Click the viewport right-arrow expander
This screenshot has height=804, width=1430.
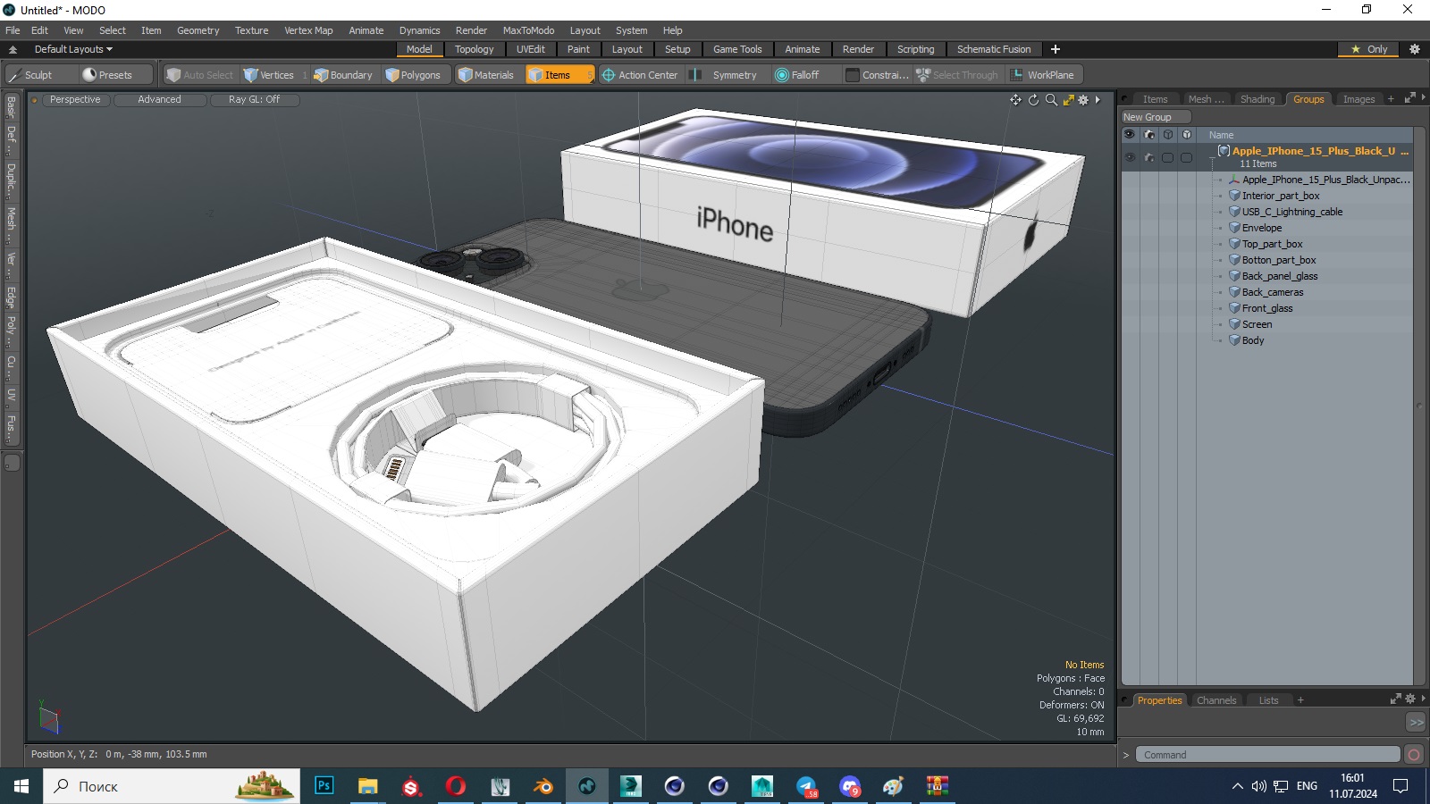coord(1098,100)
